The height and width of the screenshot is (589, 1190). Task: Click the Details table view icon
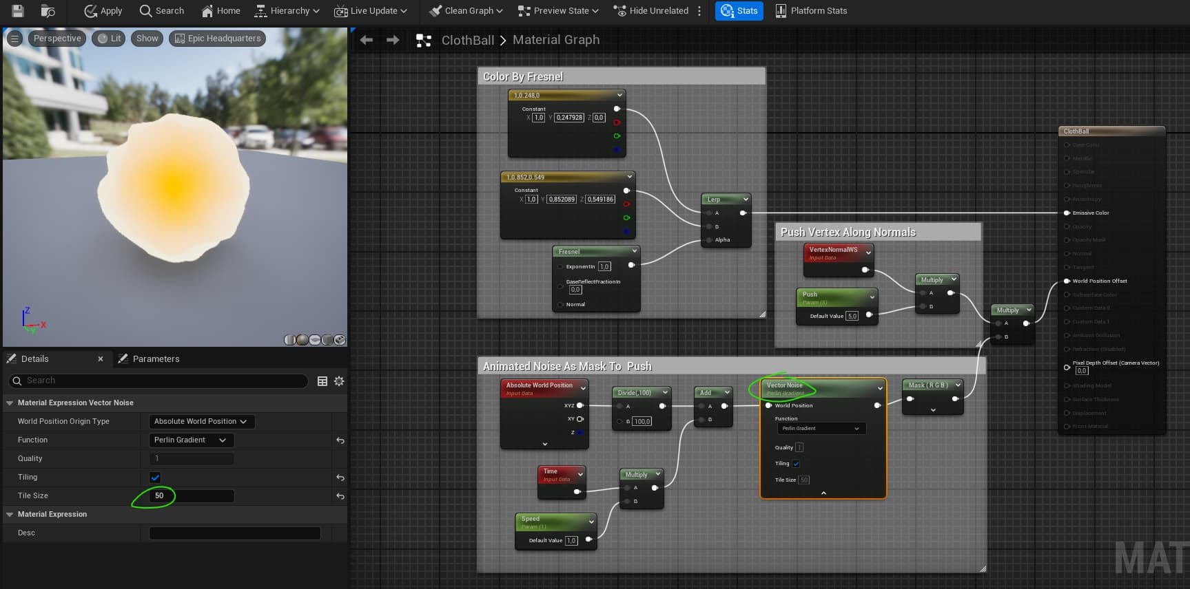tap(322, 381)
